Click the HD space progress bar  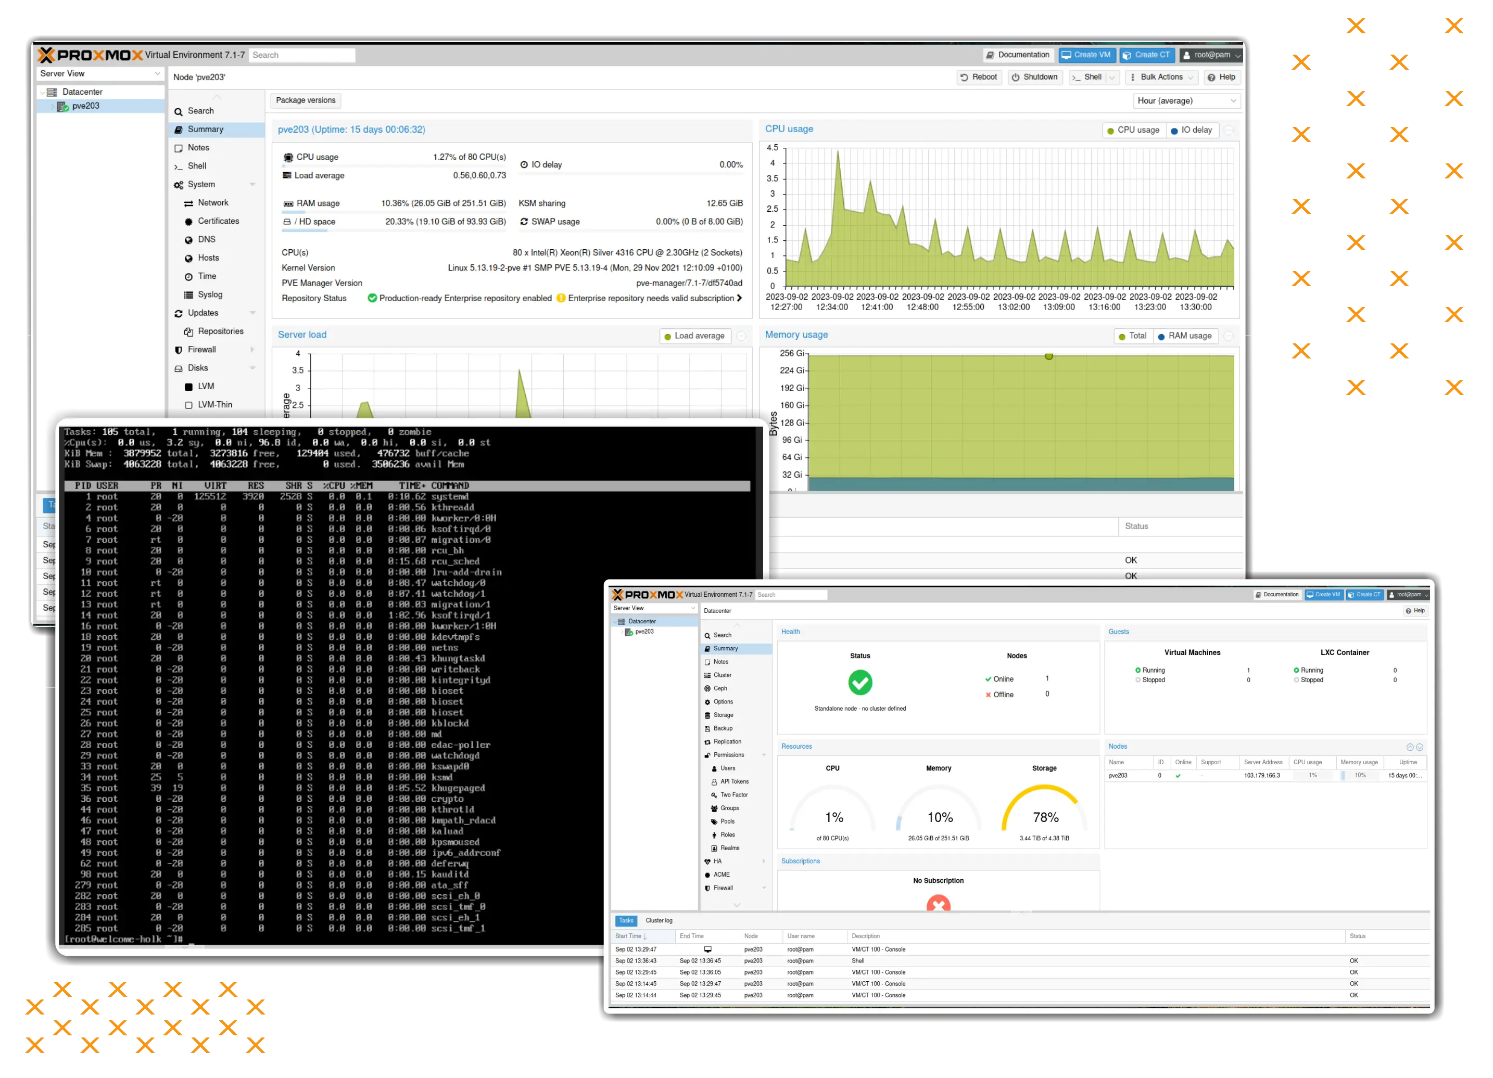pos(394,230)
